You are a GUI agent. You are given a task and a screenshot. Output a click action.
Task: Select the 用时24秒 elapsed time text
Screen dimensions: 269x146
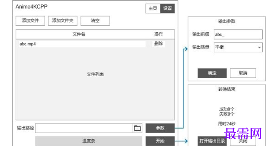tap(227, 124)
